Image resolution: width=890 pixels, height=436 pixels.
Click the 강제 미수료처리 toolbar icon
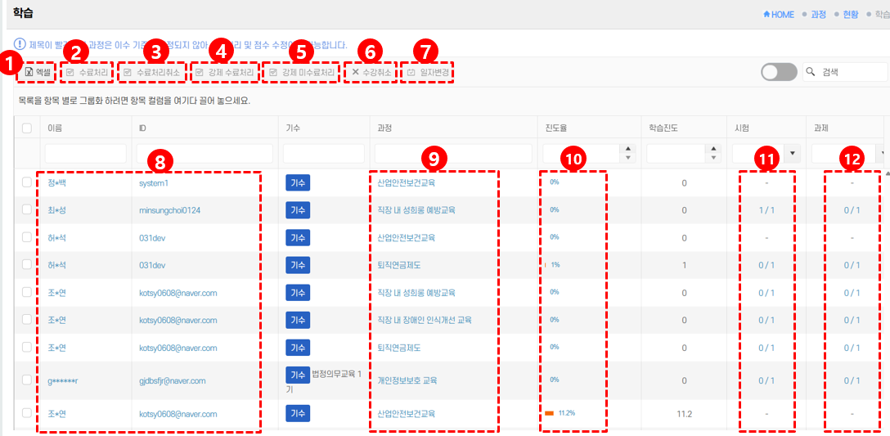pyautogui.click(x=273, y=73)
